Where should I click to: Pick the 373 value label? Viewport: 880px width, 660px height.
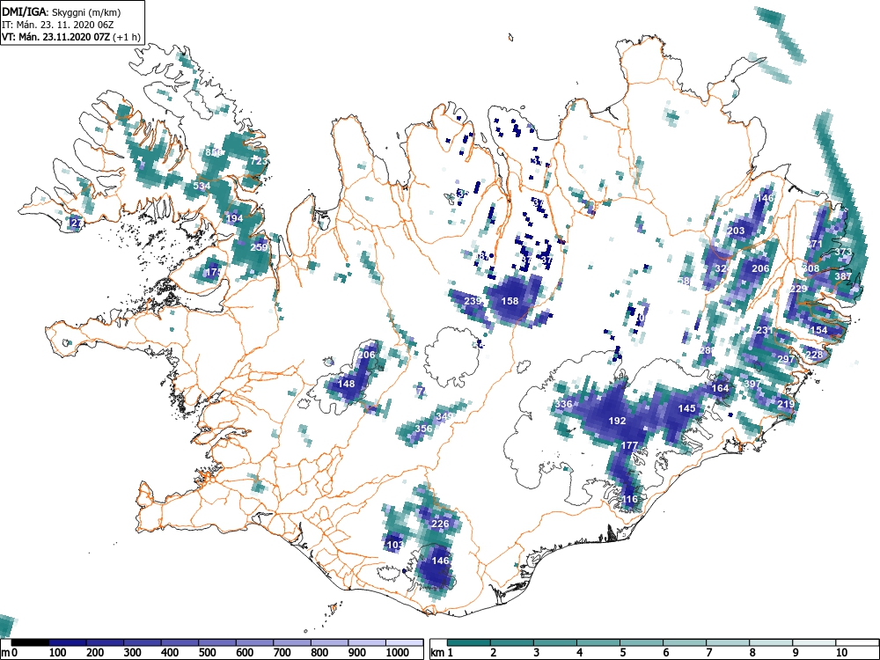(x=843, y=252)
